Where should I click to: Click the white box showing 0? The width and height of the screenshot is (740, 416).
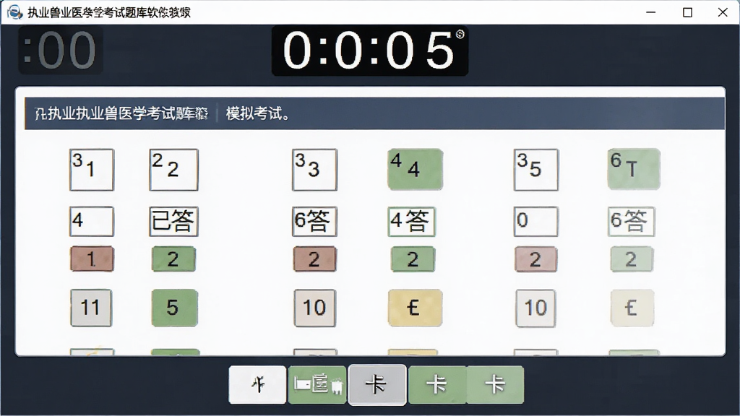535,221
